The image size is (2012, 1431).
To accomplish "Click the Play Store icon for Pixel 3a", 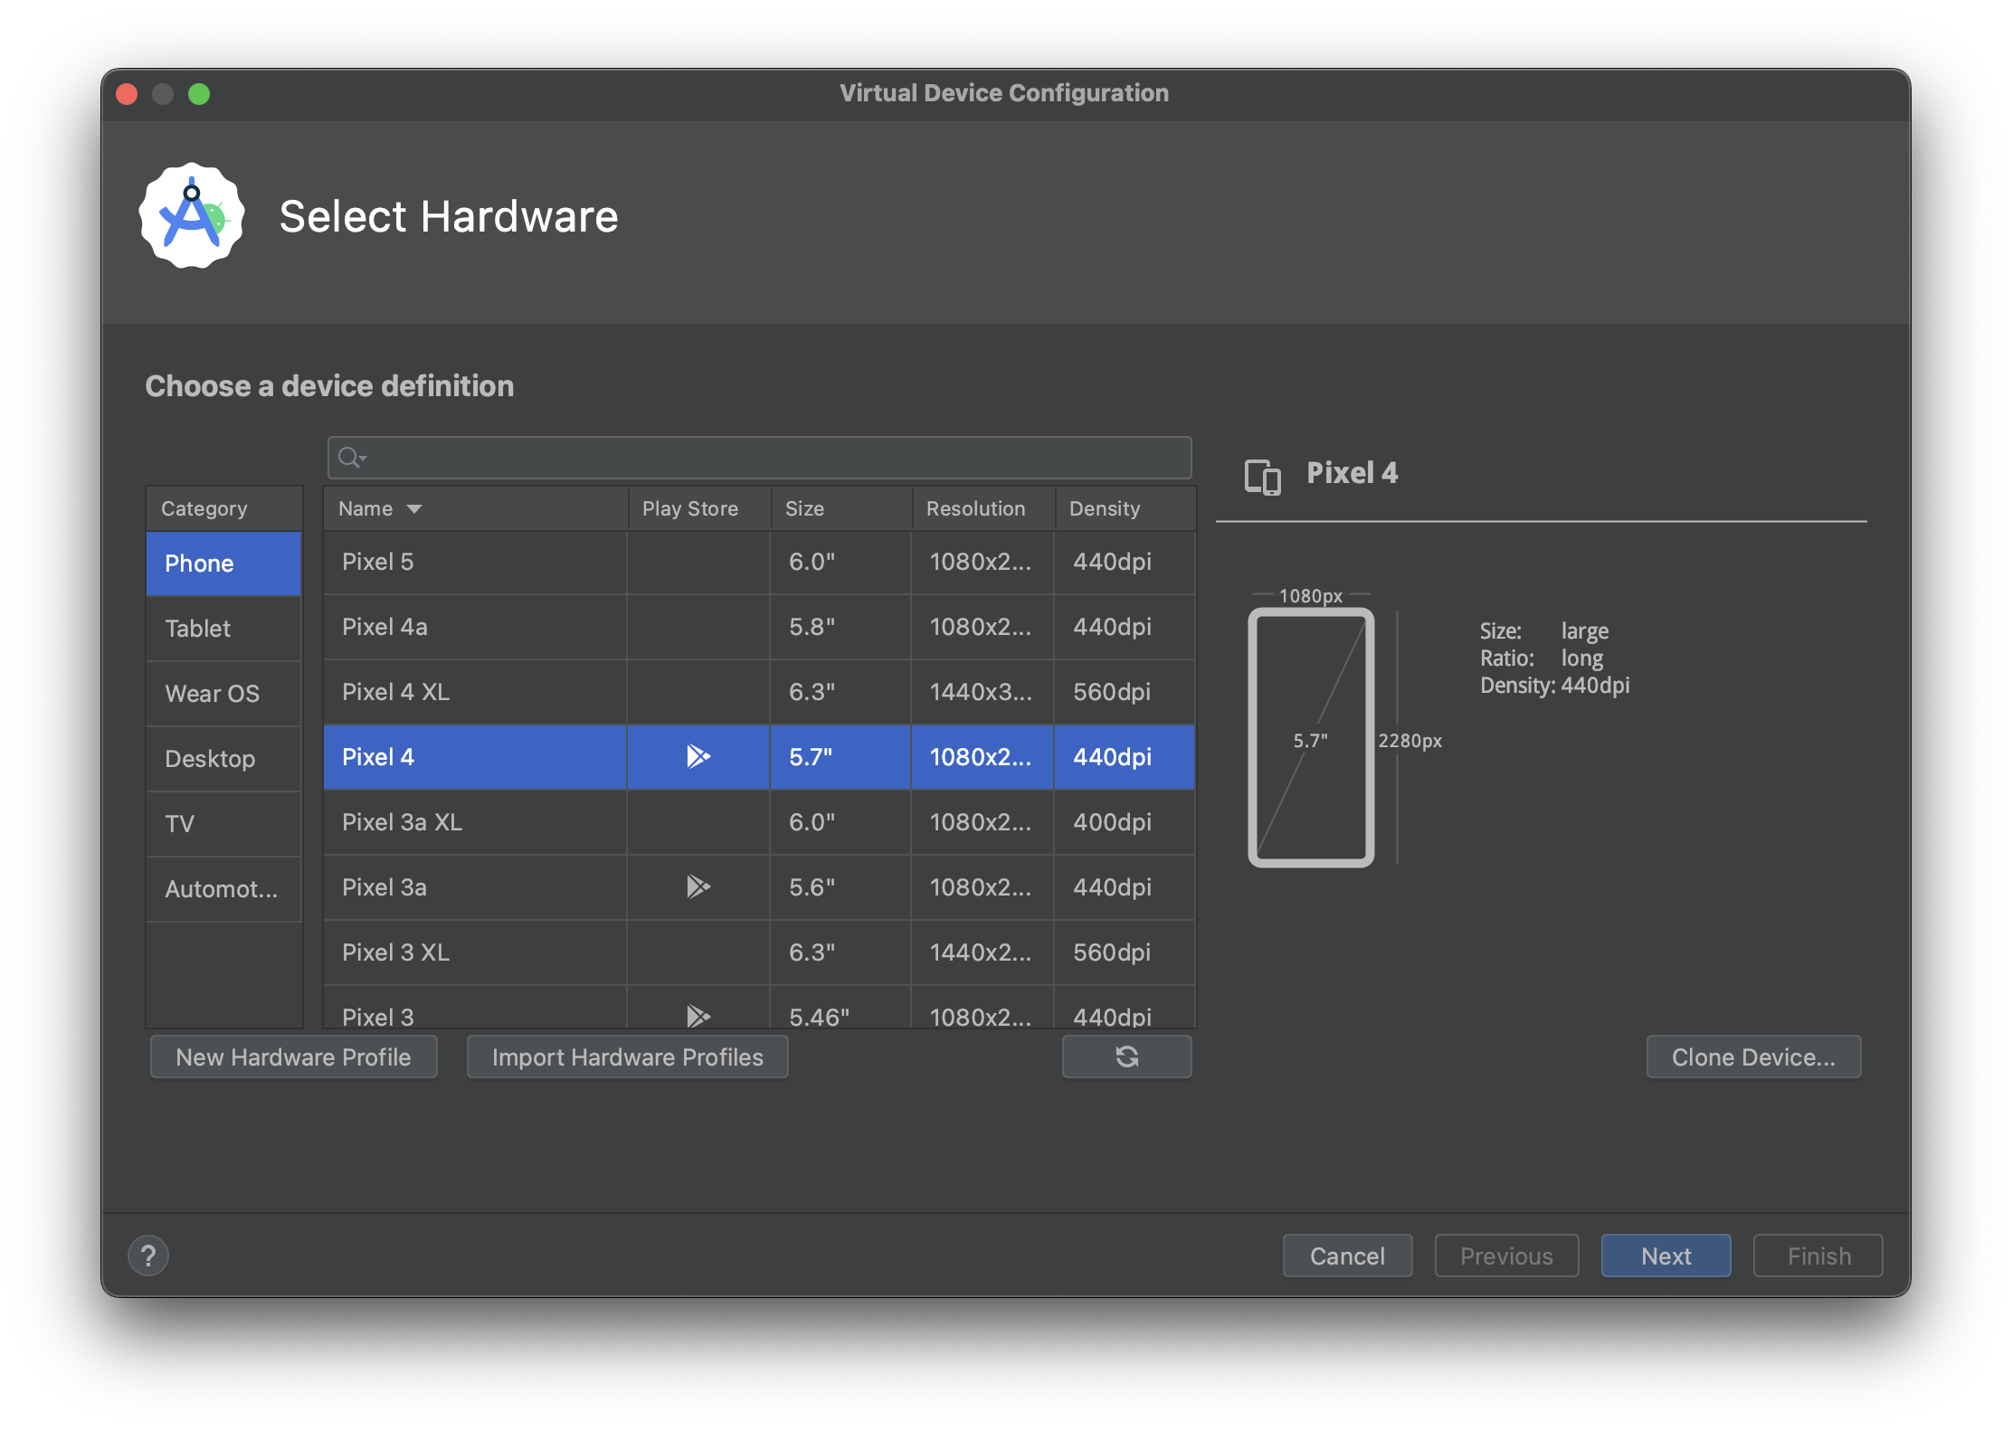I will coord(698,886).
